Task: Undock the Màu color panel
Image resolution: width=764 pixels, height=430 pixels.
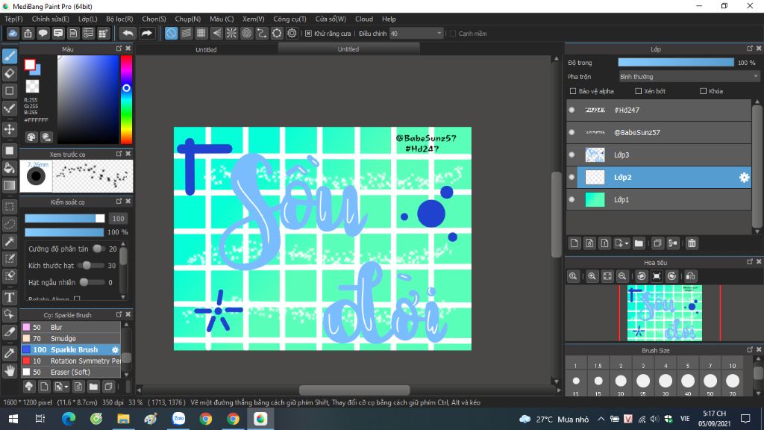Action: coord(119,49)
